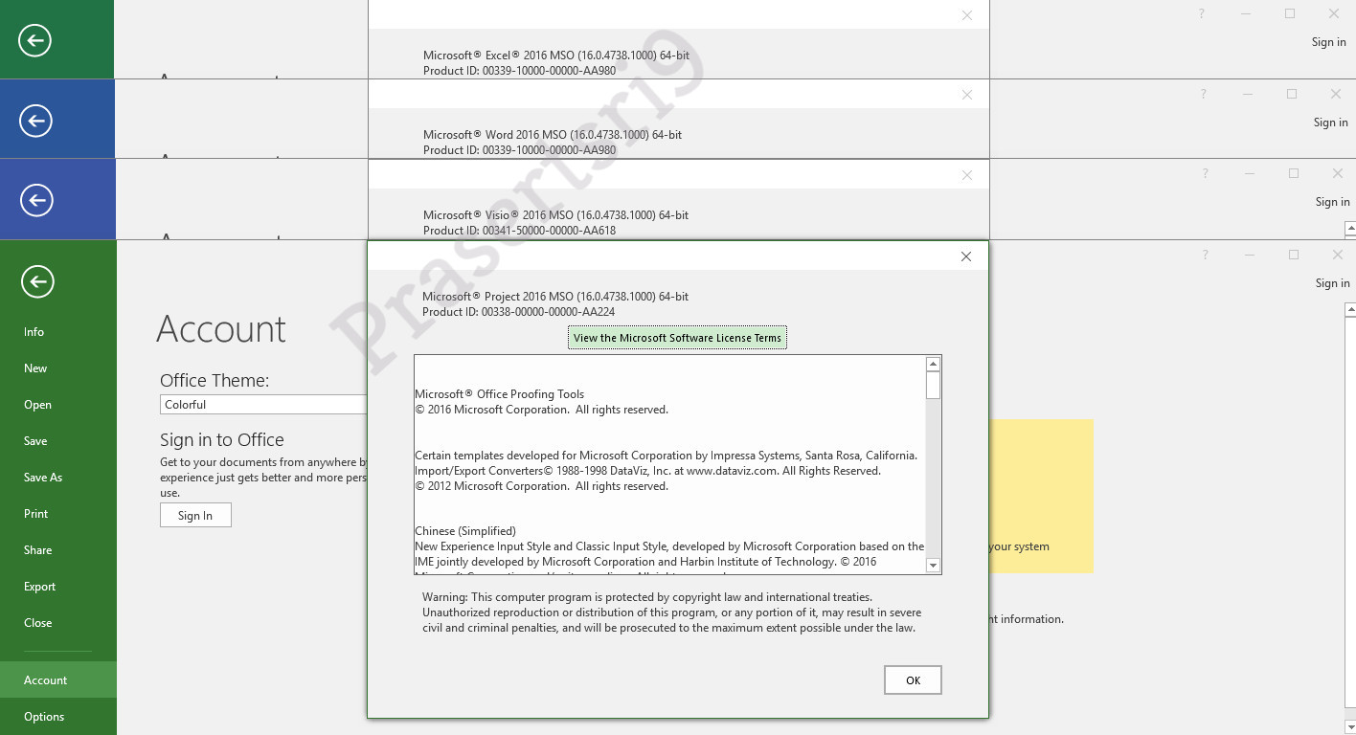1356x735 pixels.
Task: Choose Open from the green sidebar
Action: pyautogui.click(x=57, y=405)
